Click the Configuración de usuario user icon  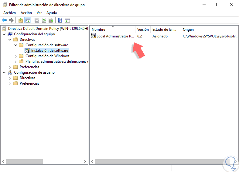coord(10,72)
